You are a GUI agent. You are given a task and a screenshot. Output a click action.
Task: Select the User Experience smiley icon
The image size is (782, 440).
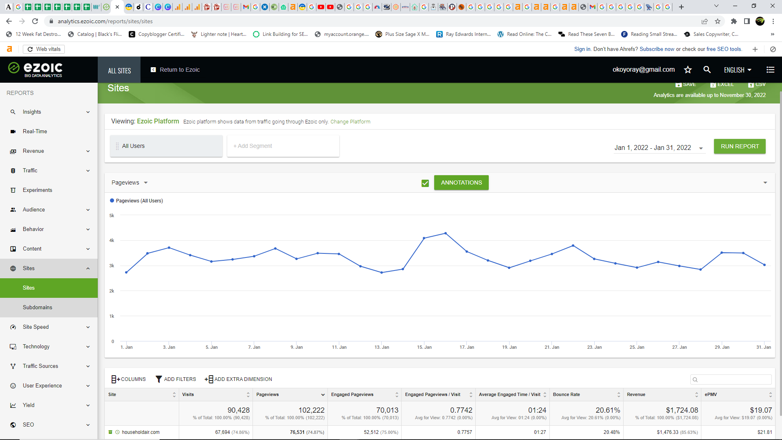click(13, 386)
